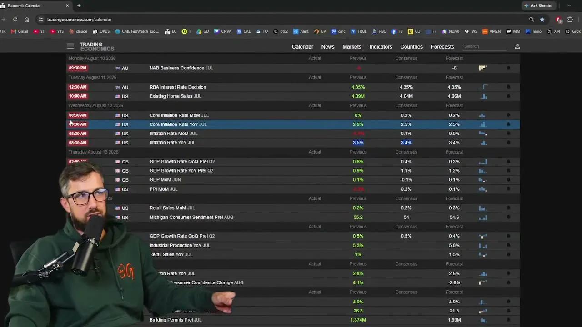582x327 pixels.
Task: Open the PPI MoM JUL event
Action: [163, 189]
